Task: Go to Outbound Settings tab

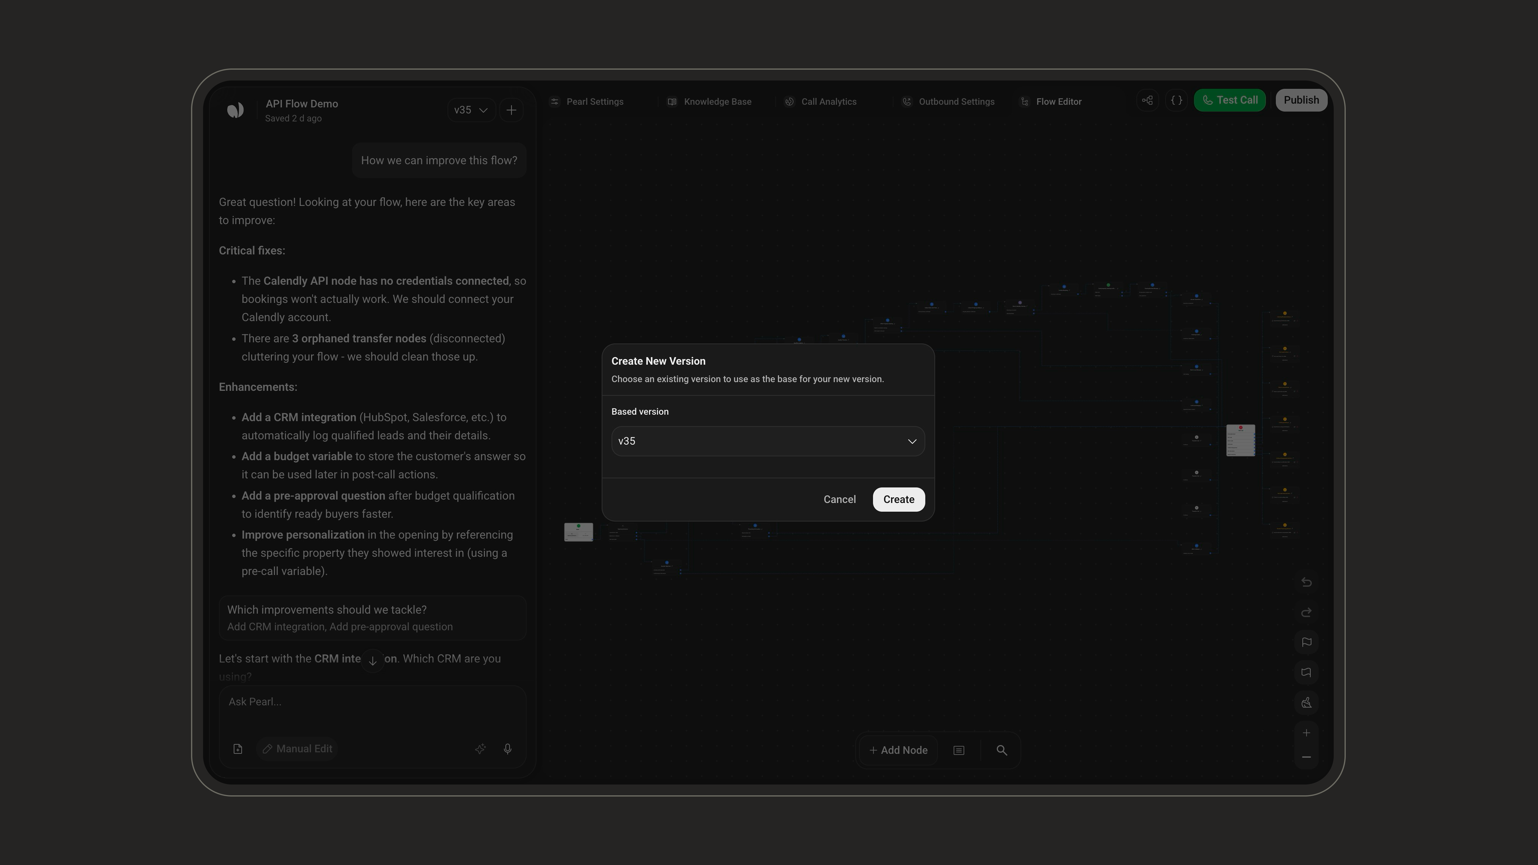Action: coord(948,102)
